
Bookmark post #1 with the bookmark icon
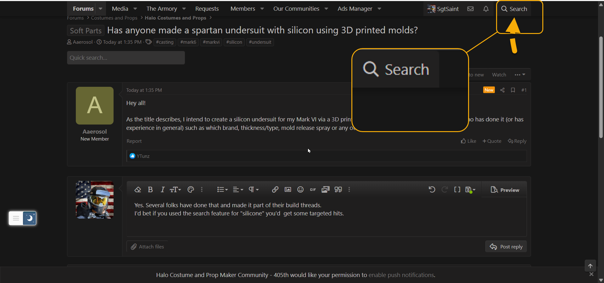[x=513, y=90]
